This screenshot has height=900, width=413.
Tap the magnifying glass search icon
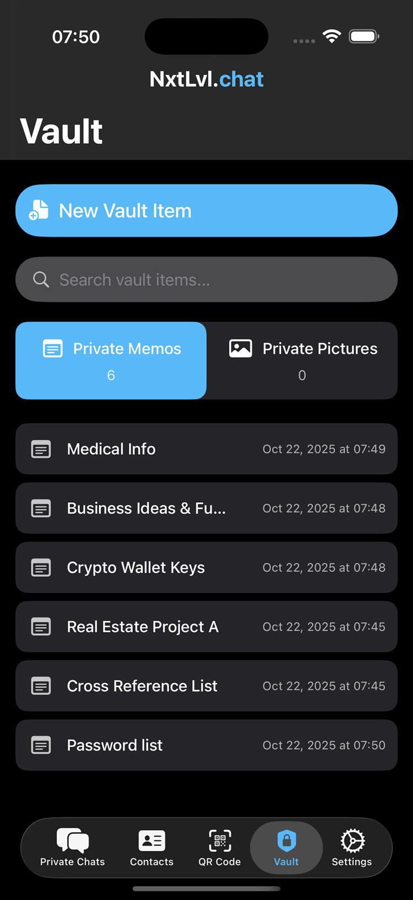pyautogui.click(x=41, y=279)
